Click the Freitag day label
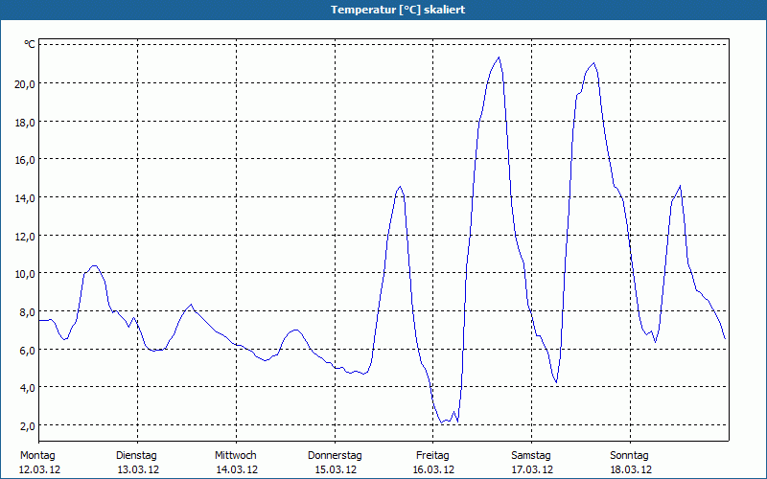This screenshot has height=479, width=767. click(433, 456)
